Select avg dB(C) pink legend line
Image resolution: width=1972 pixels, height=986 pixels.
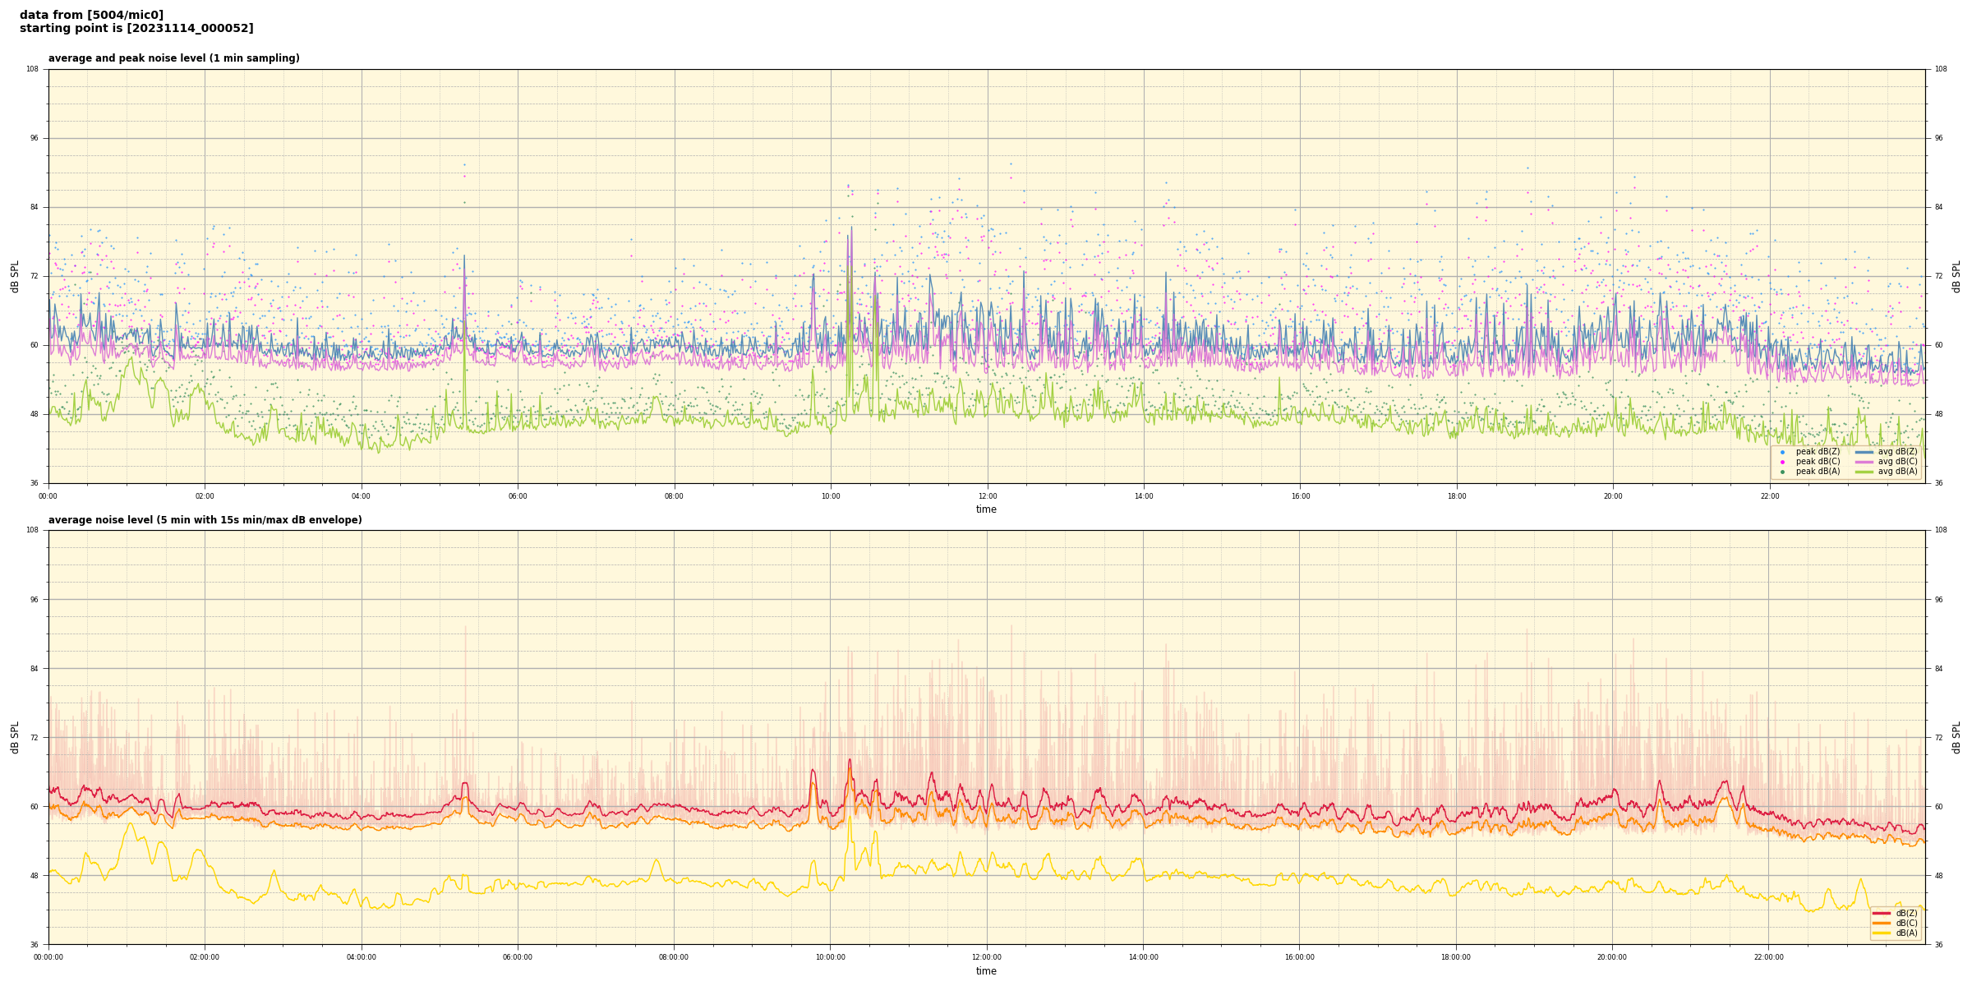click(x=1864, y=462)
